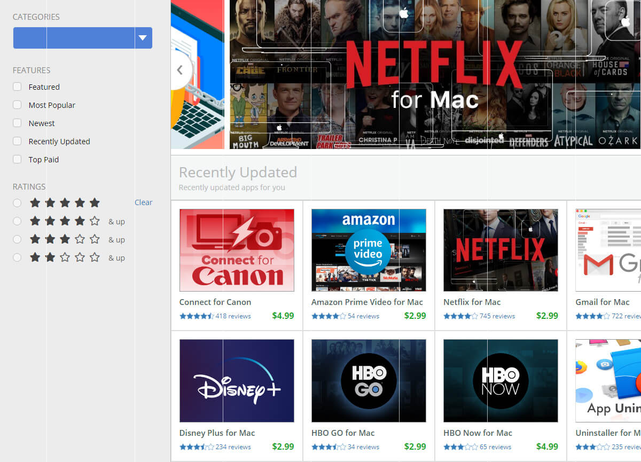Click the Amazon Prime Video star rating
This screenshot has height=462, width=641.
329,316
